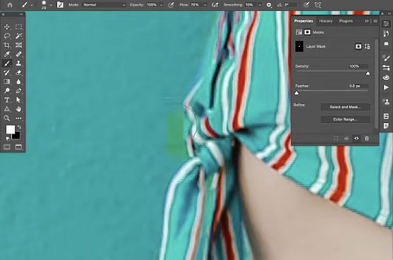Delete mask with trash icon
Viewport: 393px width, 260px height.
366,138
